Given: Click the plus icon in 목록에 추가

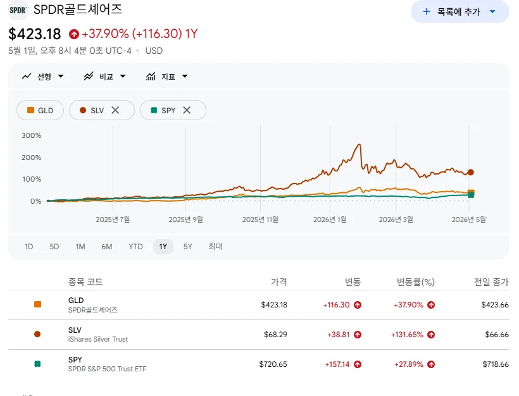Looking at the screenshot, I should pyautogui.click(x=427, y=11).
